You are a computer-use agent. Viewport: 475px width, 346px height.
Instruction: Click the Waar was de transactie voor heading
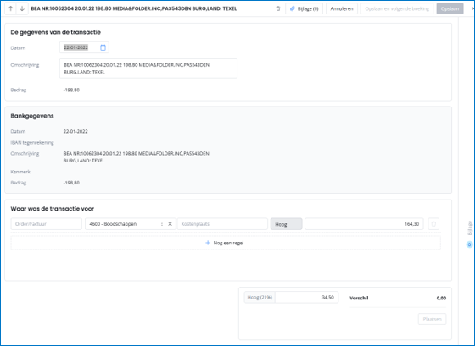pyautogui.click(x=53, y=209)
